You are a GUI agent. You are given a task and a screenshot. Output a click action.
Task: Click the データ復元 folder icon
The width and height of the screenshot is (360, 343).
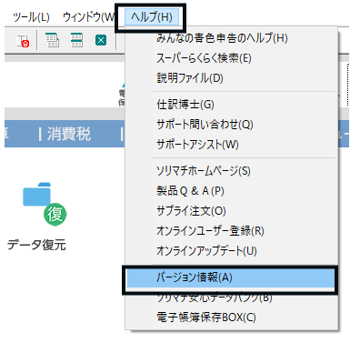(45, 204)
